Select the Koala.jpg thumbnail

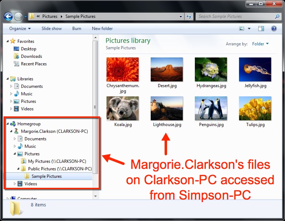point(123,109)
